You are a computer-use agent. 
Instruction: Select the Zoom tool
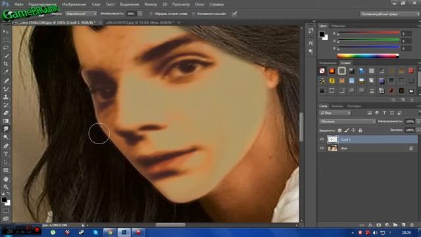pyautogui.click(x=6, y=187)
